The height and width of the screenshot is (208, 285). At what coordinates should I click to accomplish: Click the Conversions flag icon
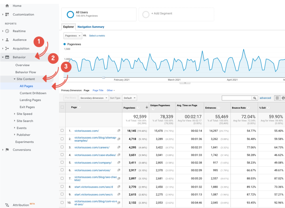coord(7,150)
